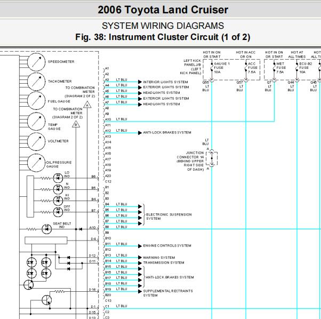Image resolution: width=321 pixels, height=319 pixels.
Task: Click the Temp Gauge dial symbol
Action: click(x=36, y=122)
